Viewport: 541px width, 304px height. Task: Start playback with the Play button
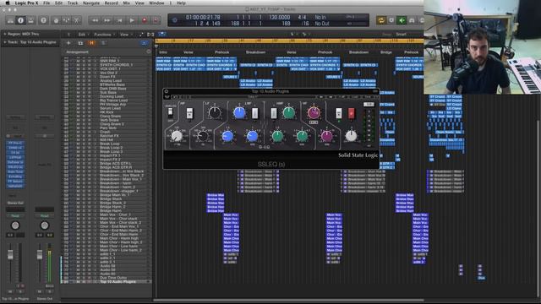[132, 20]
